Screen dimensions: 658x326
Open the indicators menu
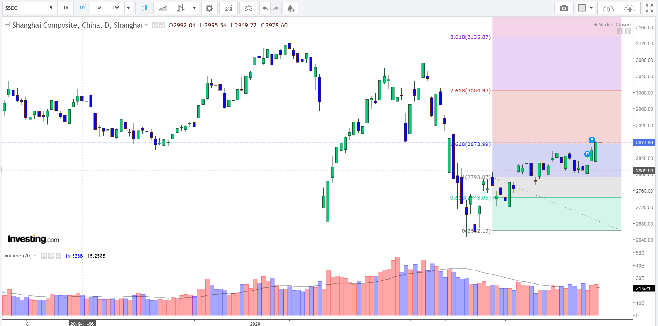(x=228, y=8)
